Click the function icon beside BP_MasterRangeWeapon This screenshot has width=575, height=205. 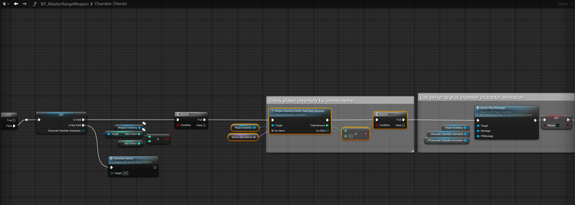click(x=35, y=4)
